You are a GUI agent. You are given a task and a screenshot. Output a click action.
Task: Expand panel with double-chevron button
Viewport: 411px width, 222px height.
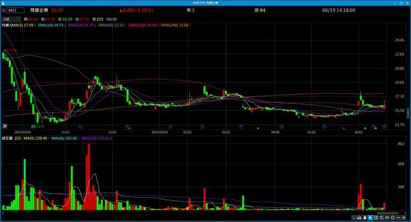pos(4,126)
